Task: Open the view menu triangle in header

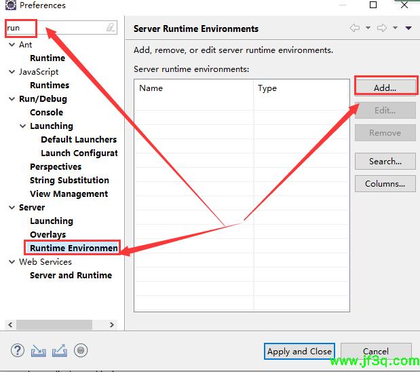Action: click(x=408, y=29)
